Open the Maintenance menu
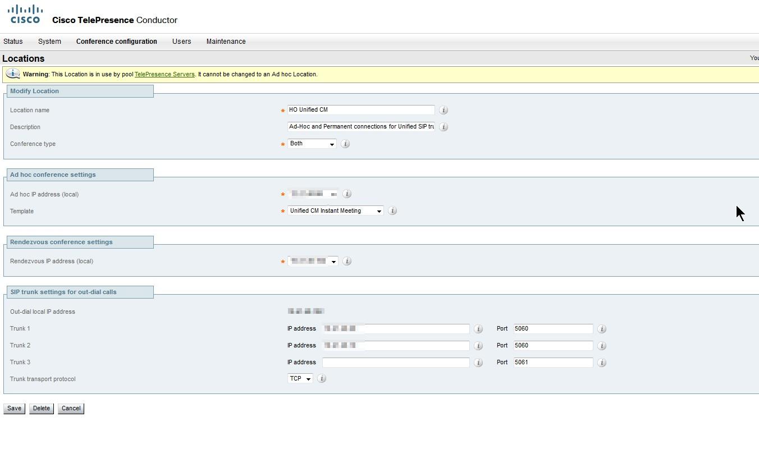Image resolution: width=759 pixels, height=458 pixels. [x=226, y=42]
